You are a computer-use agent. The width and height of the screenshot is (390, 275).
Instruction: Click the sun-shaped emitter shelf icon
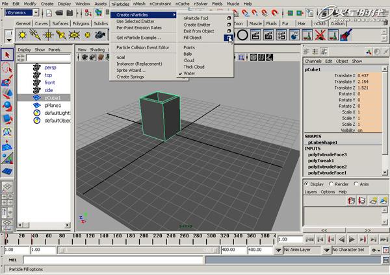(22, 35)
